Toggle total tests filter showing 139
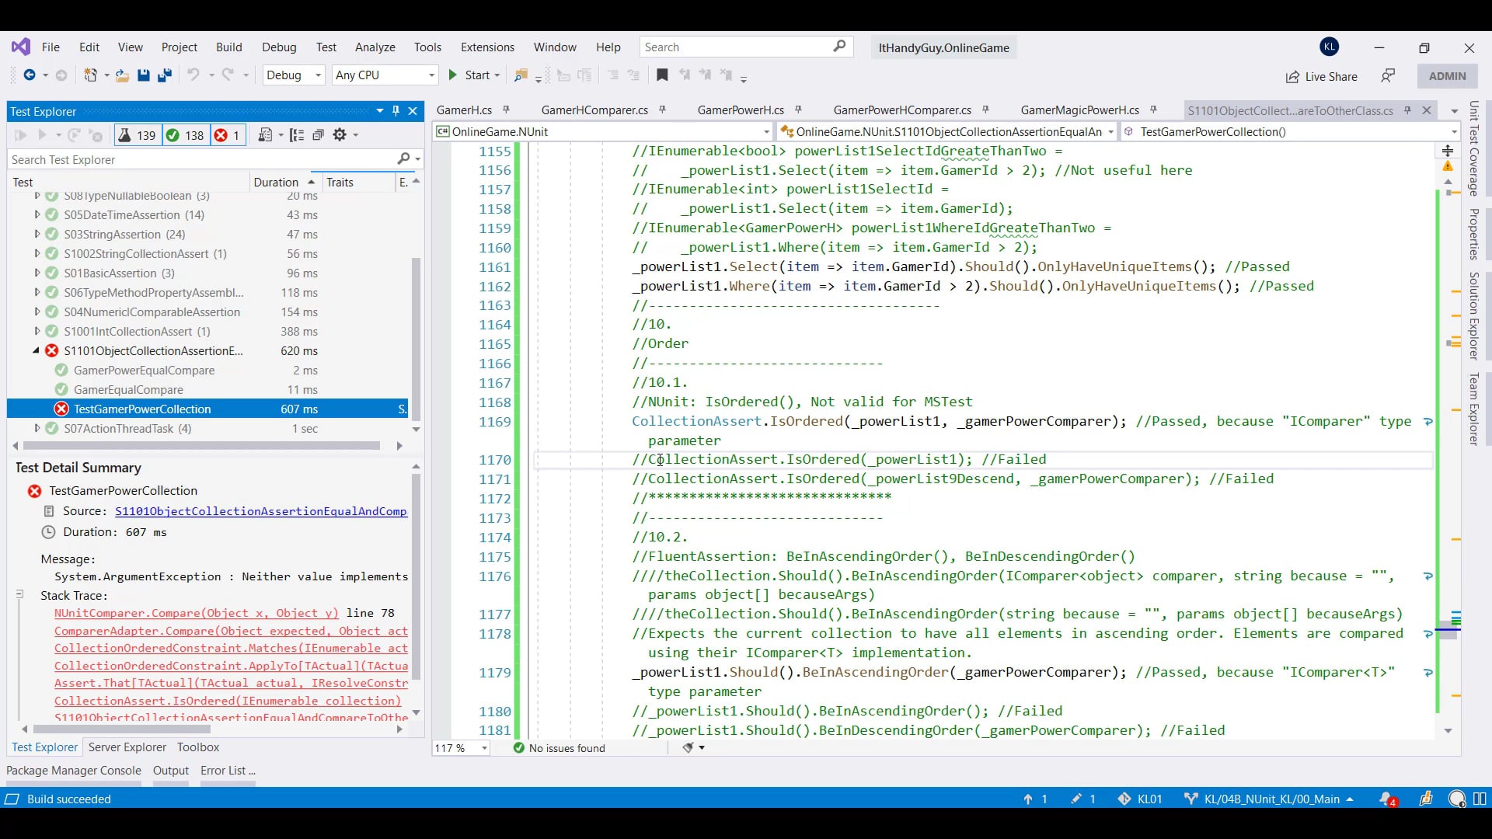1492x839 pixels. (x=137, y=135)
